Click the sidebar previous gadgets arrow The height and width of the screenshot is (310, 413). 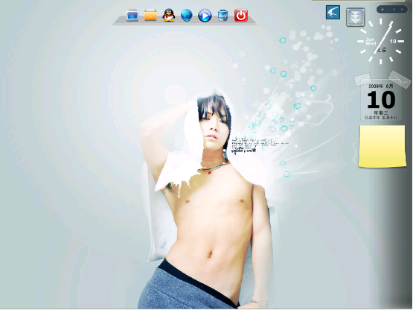[x=394, y=10]
